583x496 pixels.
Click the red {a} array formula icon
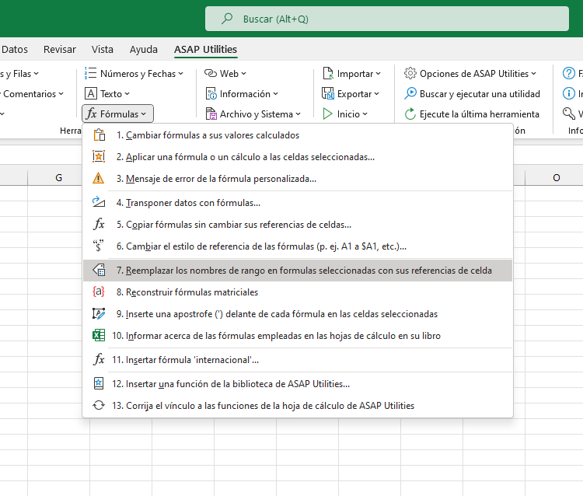[99, 292]
